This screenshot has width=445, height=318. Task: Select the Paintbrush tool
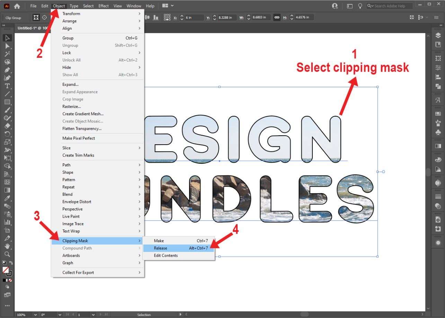pos(7,110)
